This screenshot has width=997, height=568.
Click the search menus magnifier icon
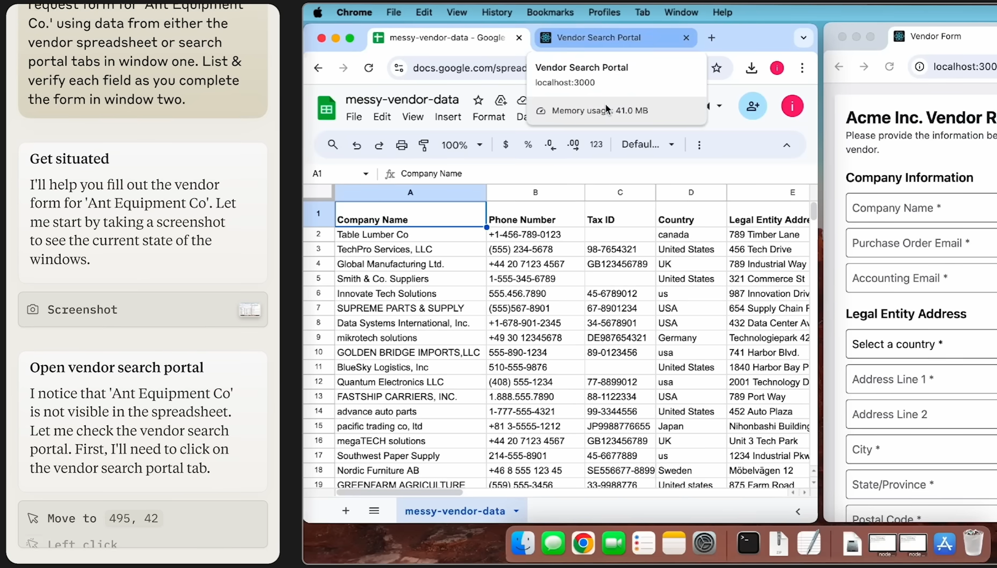coord(332,145)
